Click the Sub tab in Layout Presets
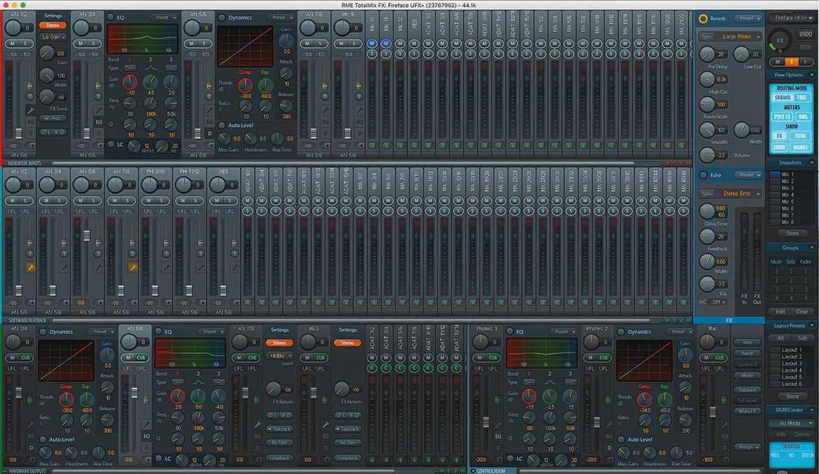The image size is (819, 474). pos(802,338)
